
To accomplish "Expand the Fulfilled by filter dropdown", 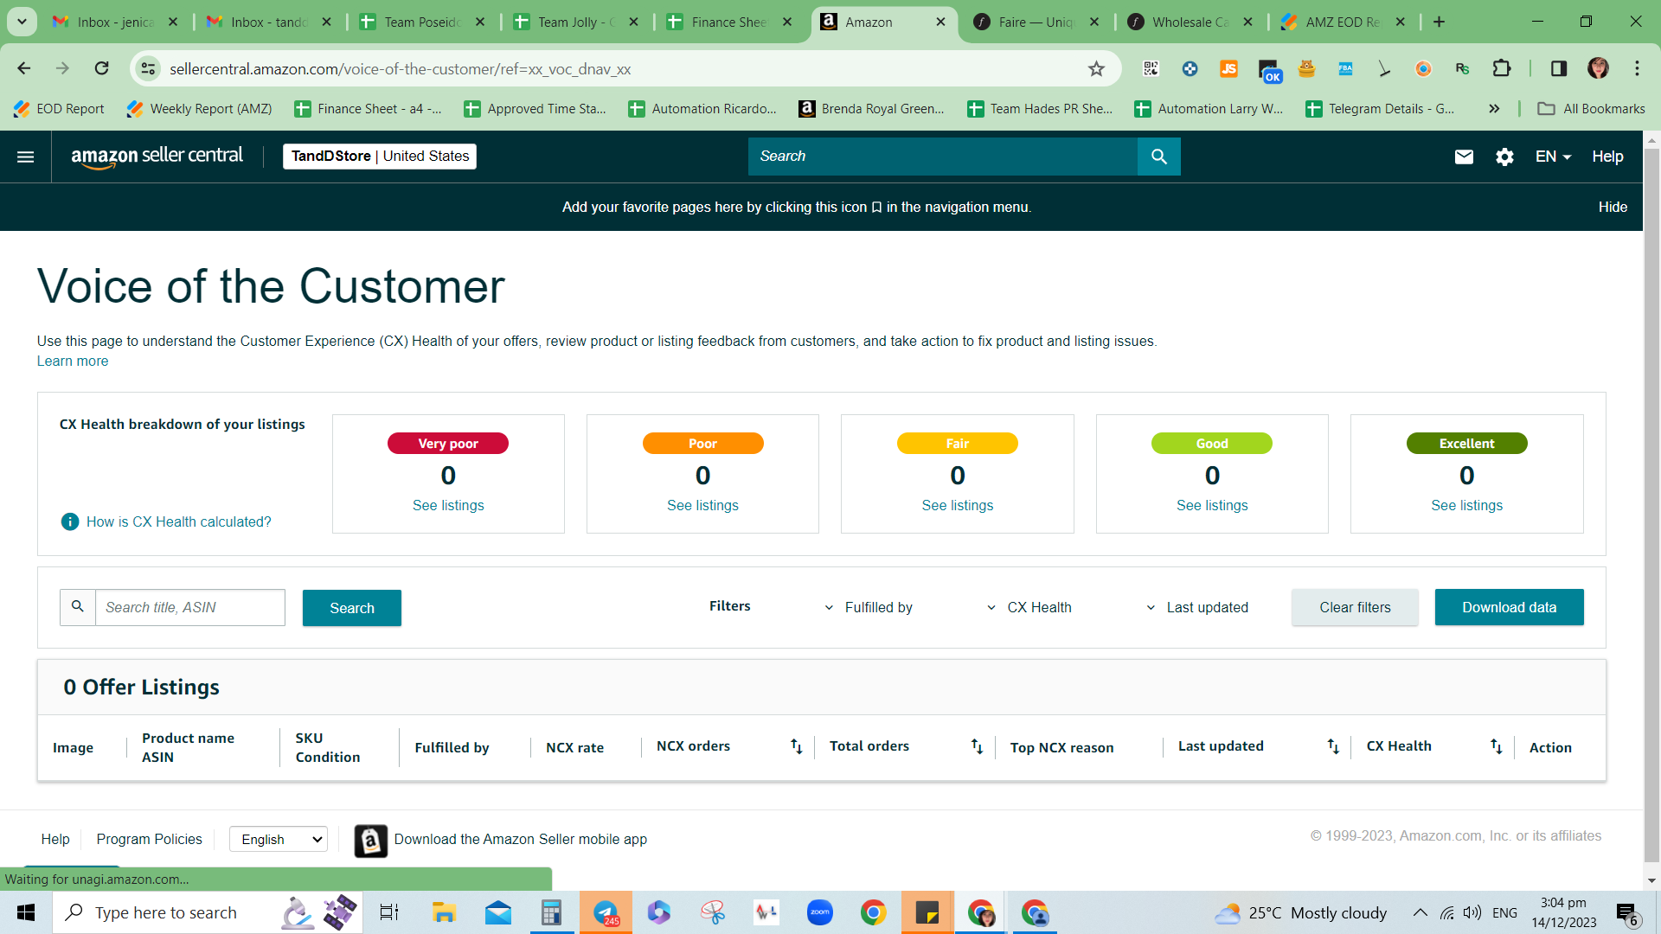I will 869,607.
